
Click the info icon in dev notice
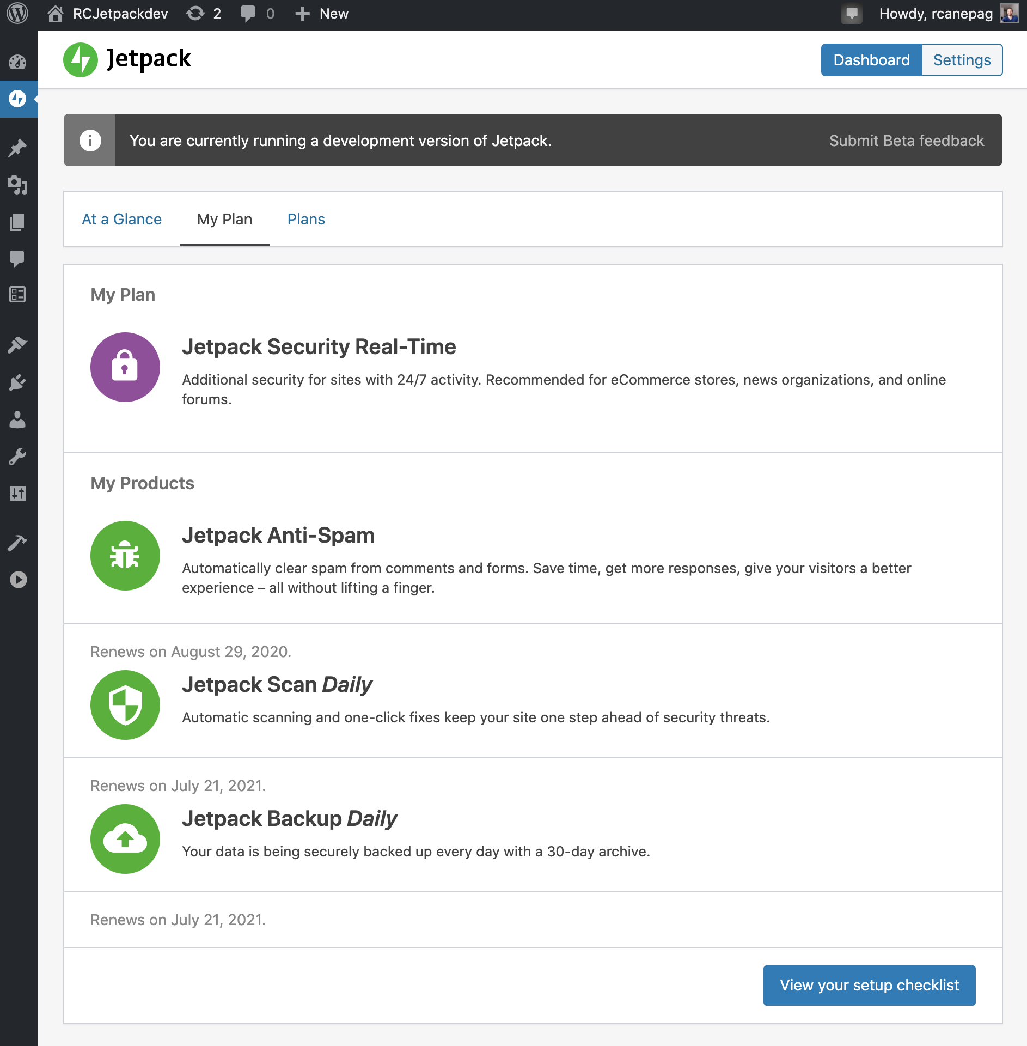click(90, 141)
